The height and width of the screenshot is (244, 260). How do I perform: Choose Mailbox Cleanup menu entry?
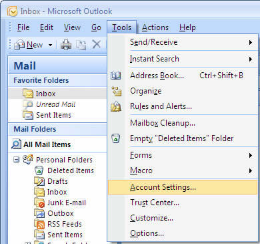(x=183, y=123)
